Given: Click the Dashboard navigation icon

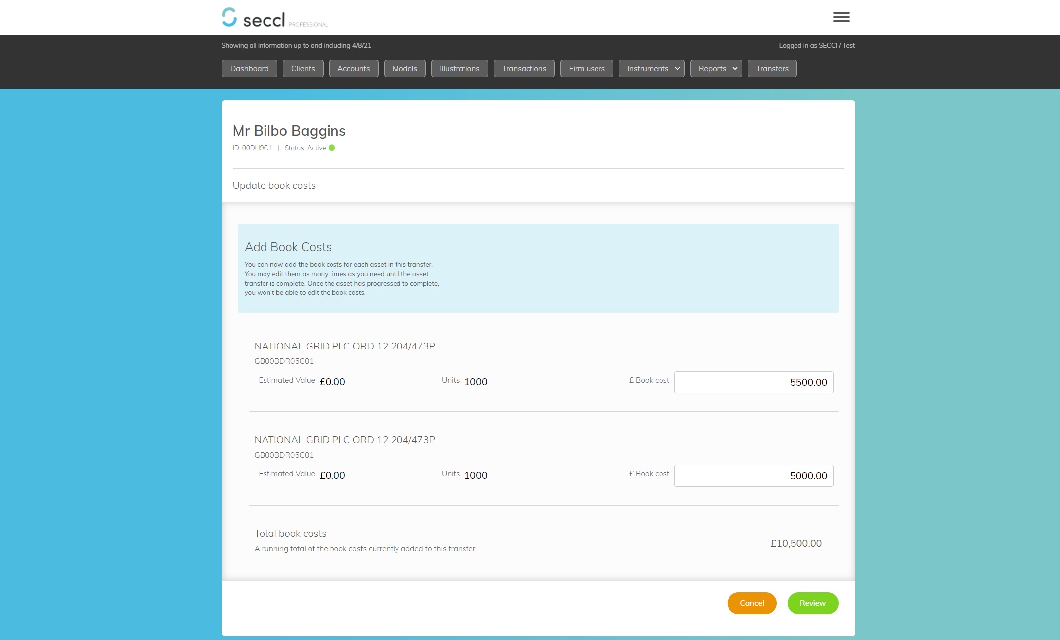Looking at the screenshot, I should [250, 68].
